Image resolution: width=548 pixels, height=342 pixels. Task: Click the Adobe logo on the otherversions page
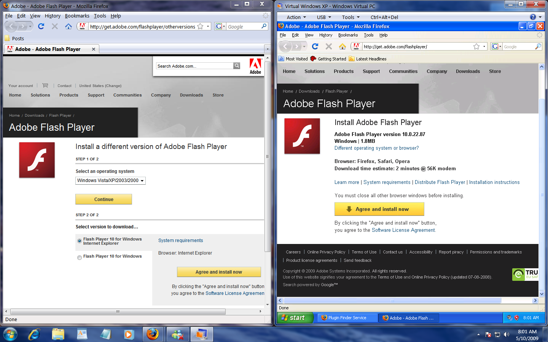255,66
